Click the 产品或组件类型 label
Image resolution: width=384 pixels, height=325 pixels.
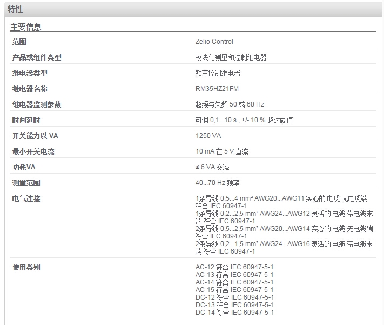pyautogui.click(x=37, y=57)
